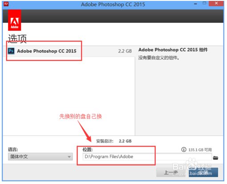Select the Adobe Photoshop CC 2015 component row

pyautogui.click(x=69, y=51)
